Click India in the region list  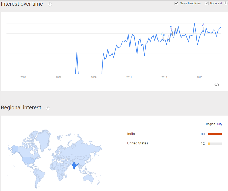131,134
